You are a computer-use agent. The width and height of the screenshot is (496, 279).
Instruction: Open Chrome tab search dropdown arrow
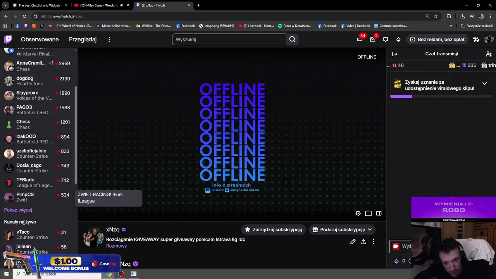click(x=5, y=5)
